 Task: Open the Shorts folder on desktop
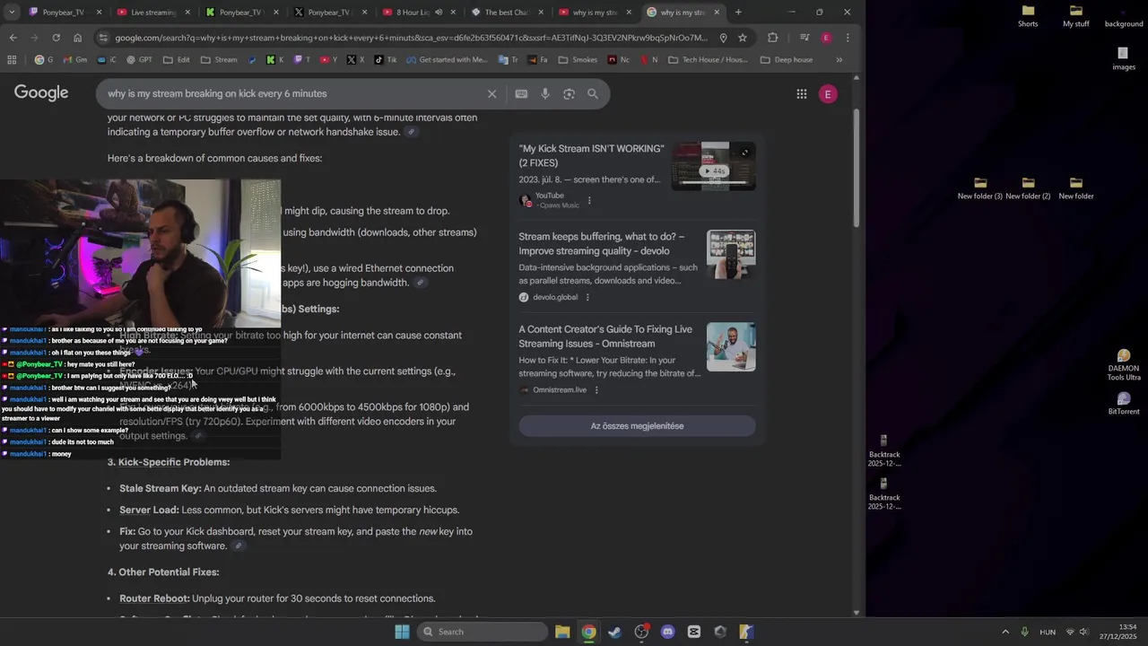pos(1028,16)
